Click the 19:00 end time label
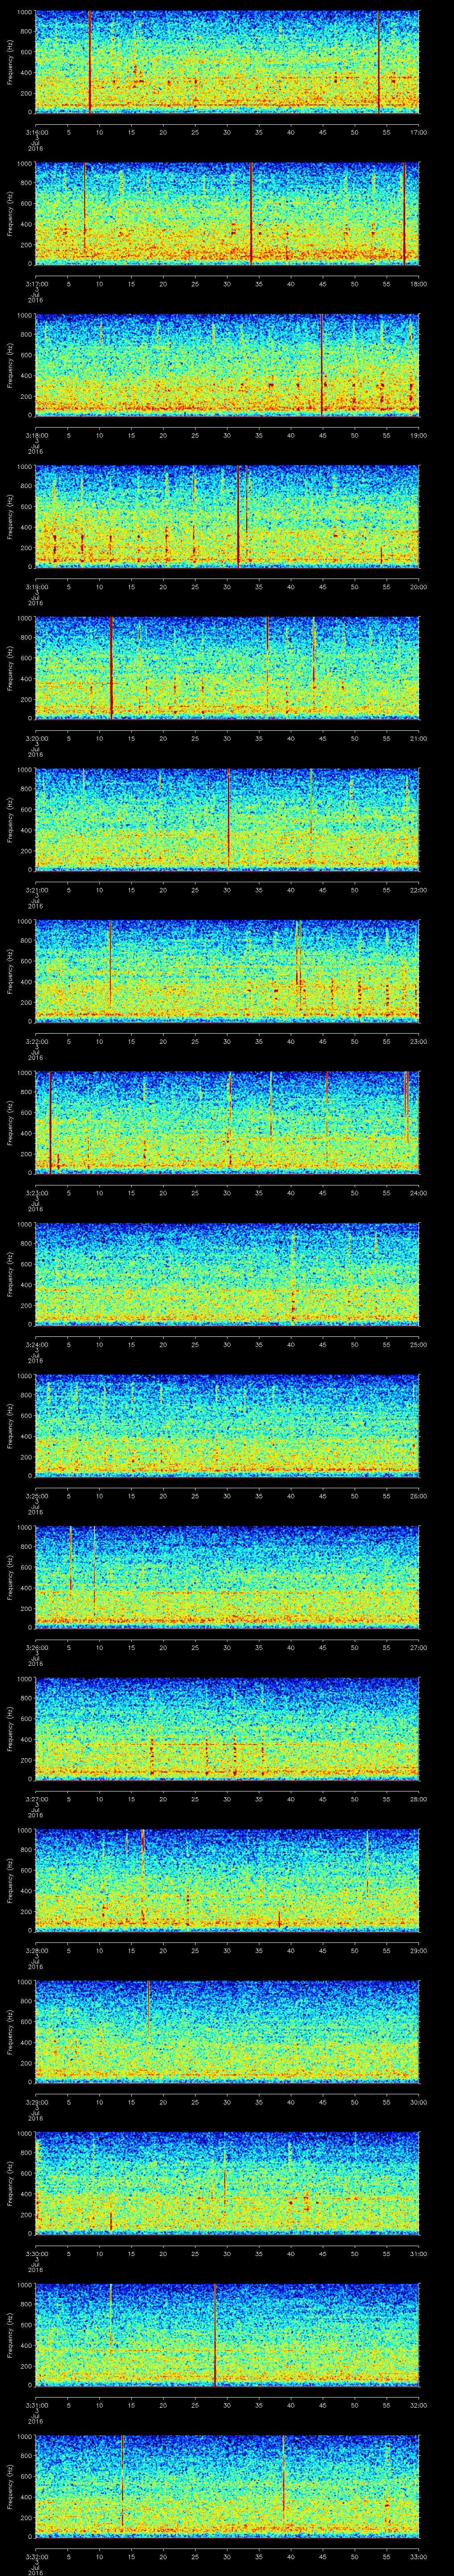Image resolution: width=454 pixels, height=2576 pixels. [x=418, y=435]
